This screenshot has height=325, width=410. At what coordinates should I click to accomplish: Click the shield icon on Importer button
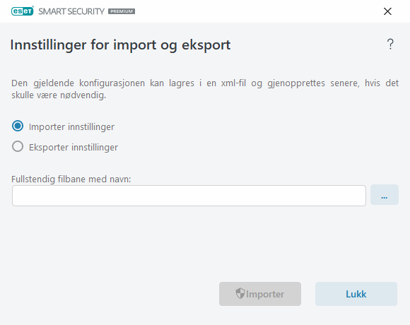pyautogui.click(x=240, y=294)
